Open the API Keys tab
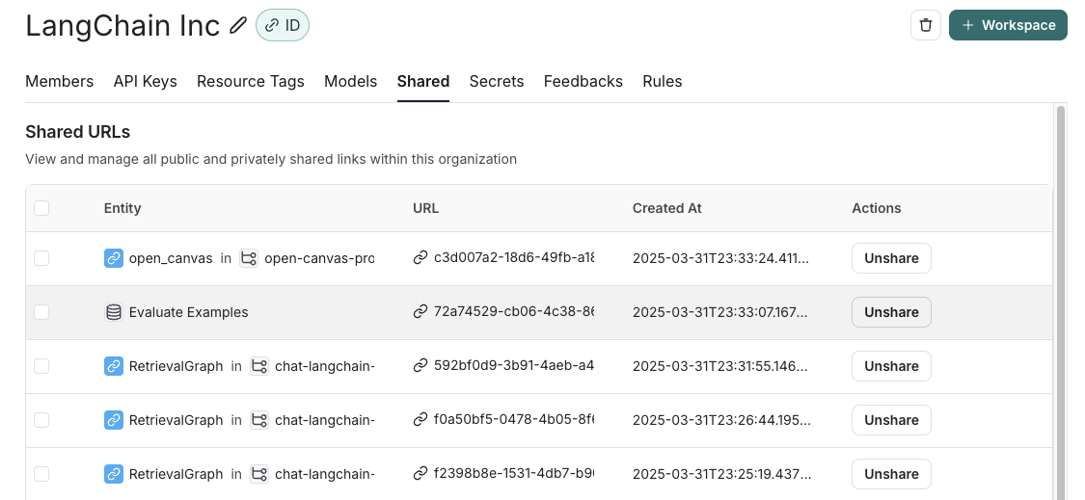 (x=145, y=82)
